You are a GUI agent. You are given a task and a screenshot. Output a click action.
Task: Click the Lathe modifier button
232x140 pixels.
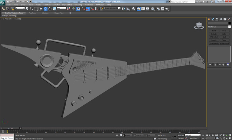[224, 34]
